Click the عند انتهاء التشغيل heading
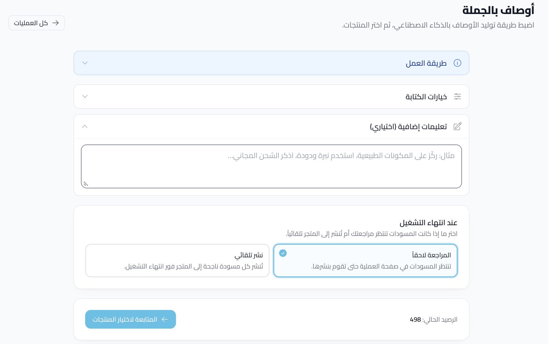The image size is (548, 344). pos(428,223)
